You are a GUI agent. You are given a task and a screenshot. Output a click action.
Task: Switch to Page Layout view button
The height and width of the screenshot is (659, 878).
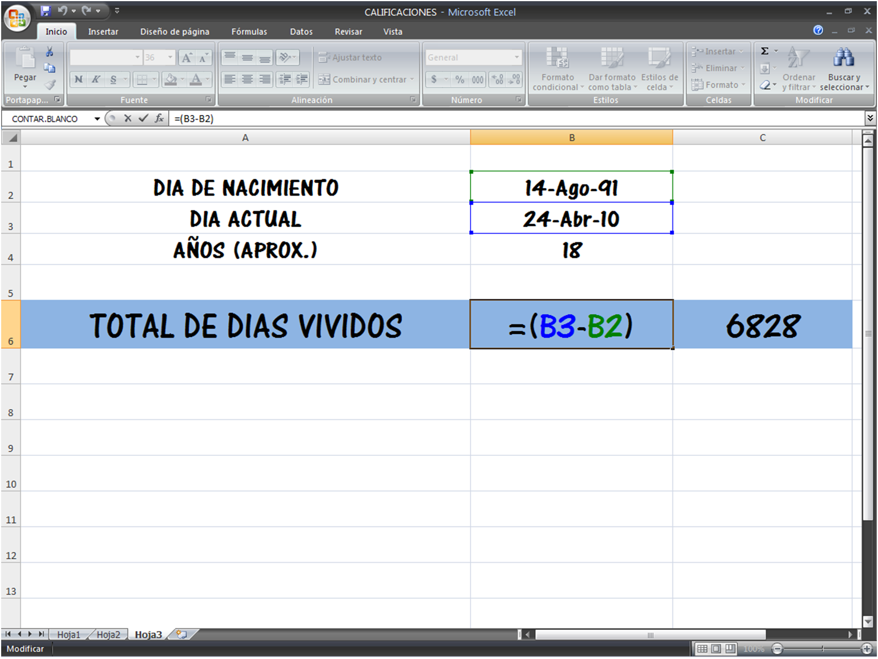tap(716, 648)
